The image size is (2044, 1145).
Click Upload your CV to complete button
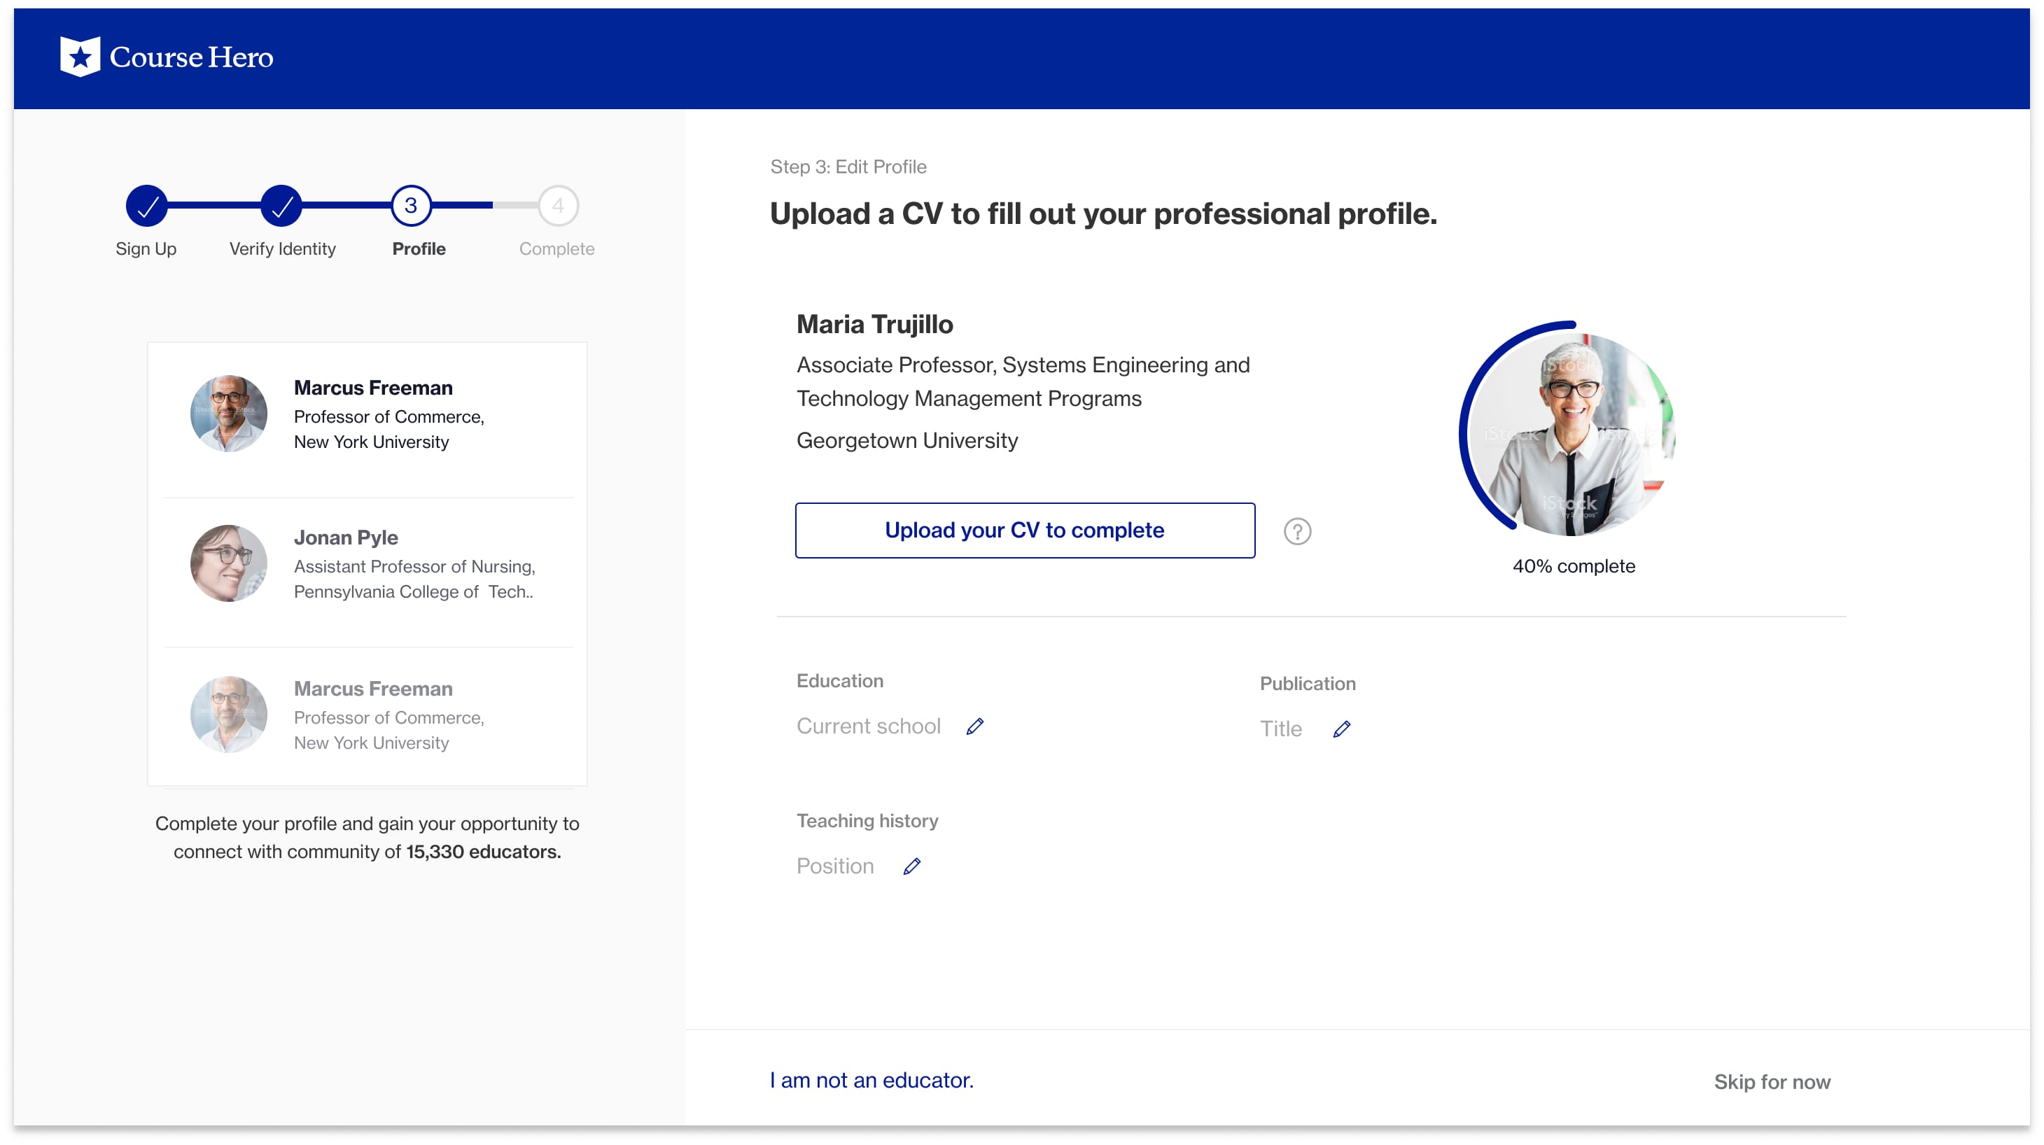tap(1024, 530)
